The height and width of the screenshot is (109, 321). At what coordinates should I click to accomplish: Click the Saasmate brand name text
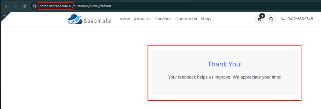pyautogui.click(x=97, y=21)
